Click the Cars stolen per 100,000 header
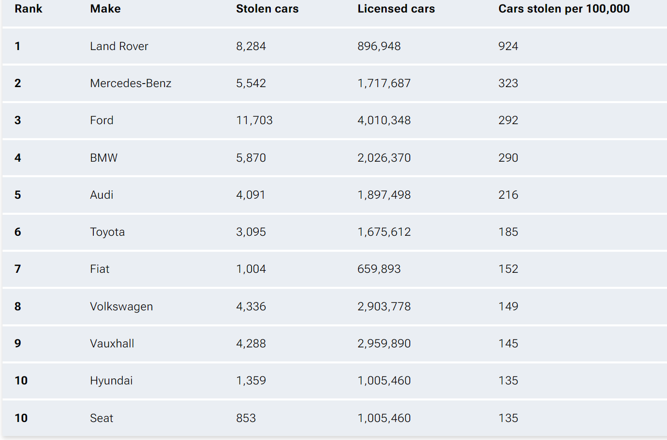Image resolution: width=667 pixels, height=440 pixels. pos(564,9)
